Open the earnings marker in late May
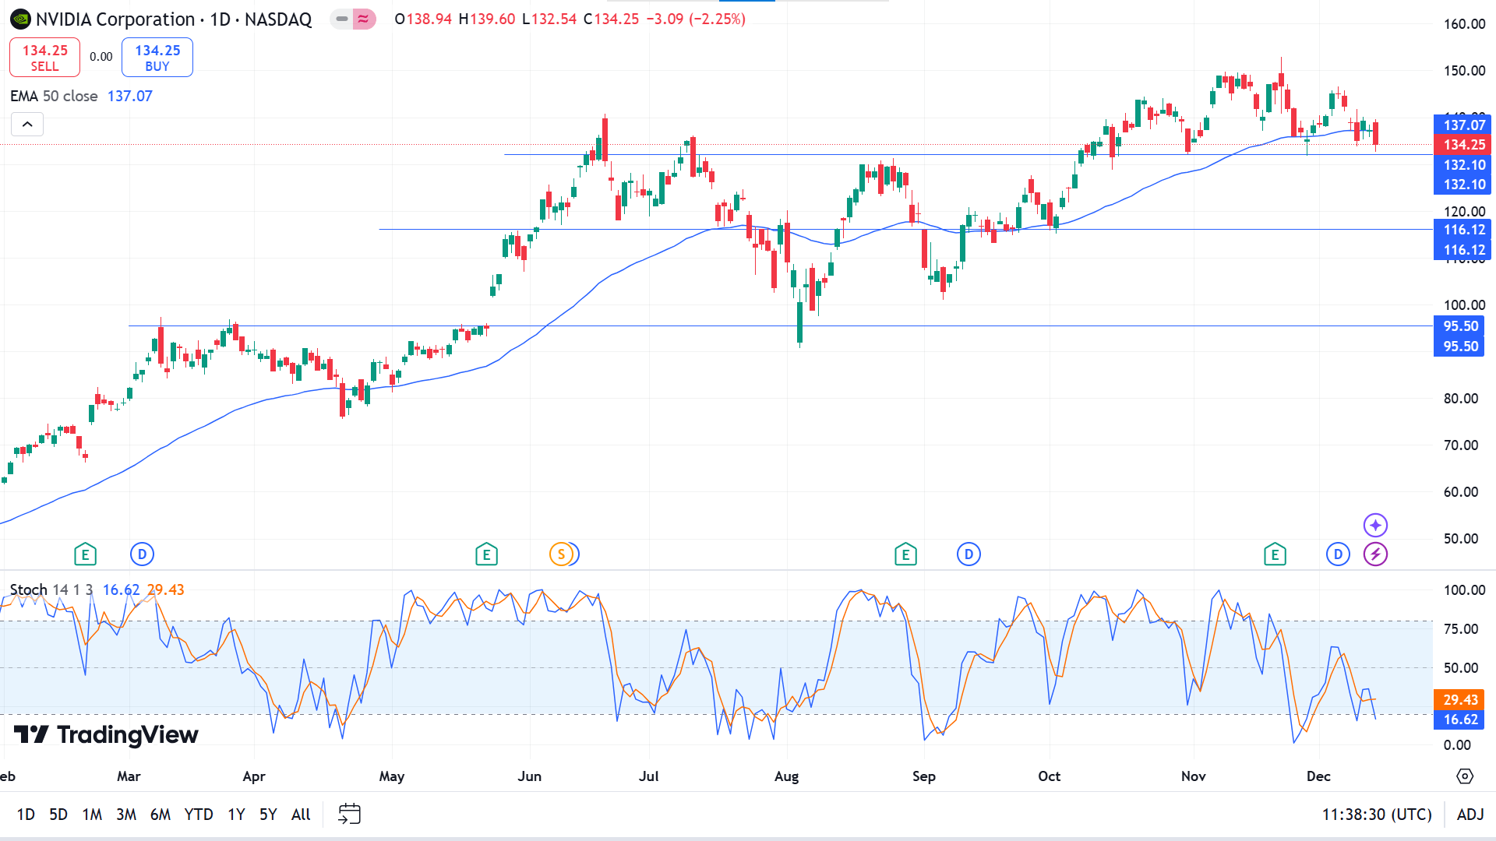Viewport: 1496px width, 841px height. click(486, 554)
